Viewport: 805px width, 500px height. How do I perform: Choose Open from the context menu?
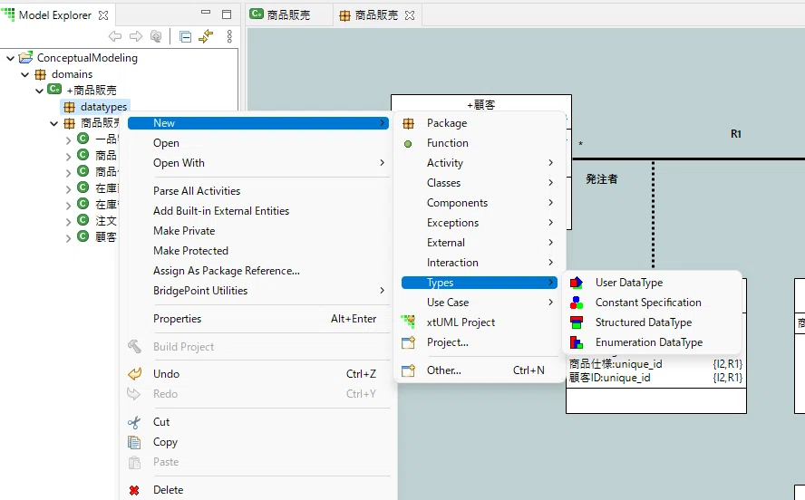tap(258, 143)
